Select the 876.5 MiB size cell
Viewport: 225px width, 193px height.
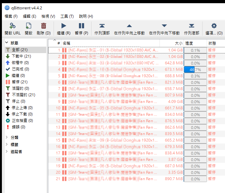pos(174,121)
